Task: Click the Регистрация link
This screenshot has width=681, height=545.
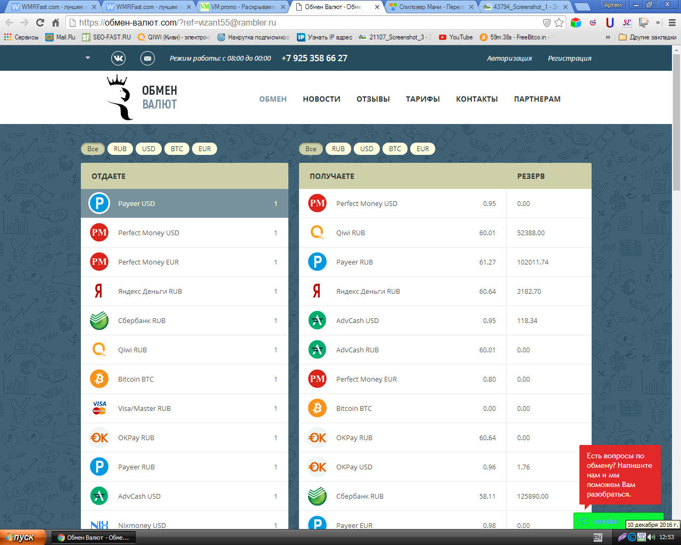Action: pyautogui.click(x=570, y=58)
